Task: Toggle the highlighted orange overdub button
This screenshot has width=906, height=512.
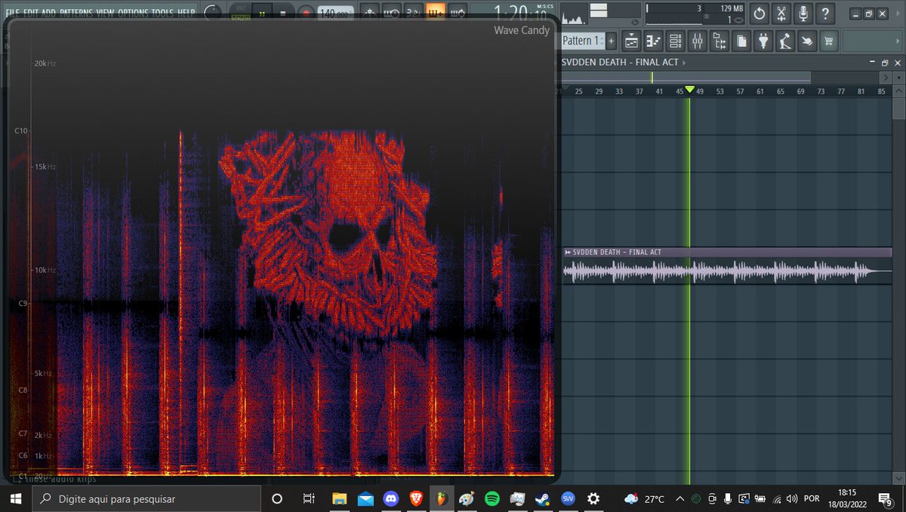Action: (x=435, y=13)
